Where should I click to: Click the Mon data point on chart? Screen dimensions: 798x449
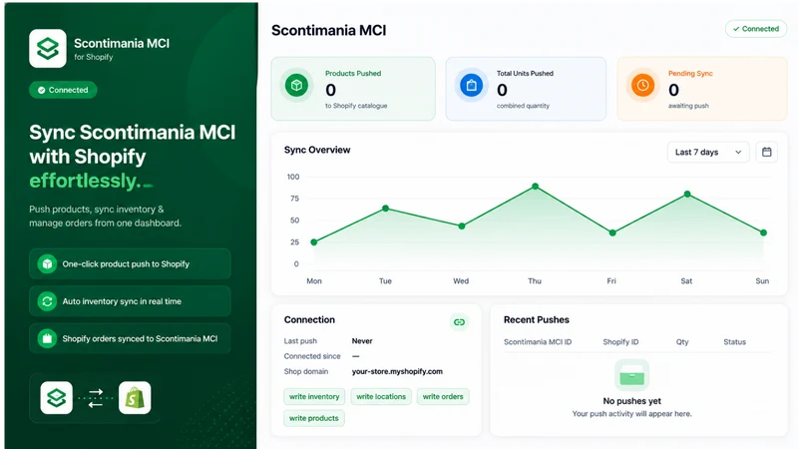click(314, 242)
